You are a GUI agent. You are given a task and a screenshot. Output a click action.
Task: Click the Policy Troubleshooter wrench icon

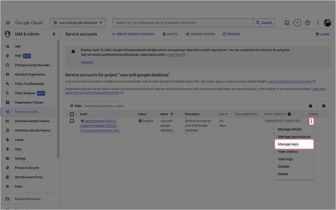coord(8,84)
